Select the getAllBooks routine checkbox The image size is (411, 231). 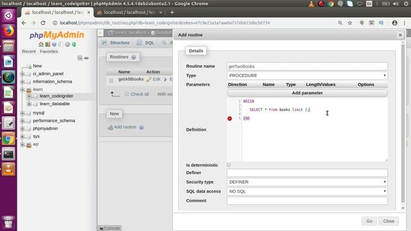[111, 80]
